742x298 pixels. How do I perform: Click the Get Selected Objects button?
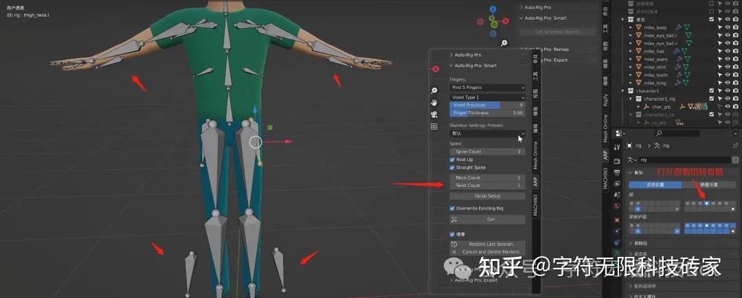click(x=557, y=32)
